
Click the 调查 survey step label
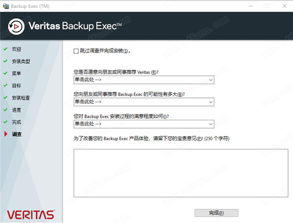17,134
